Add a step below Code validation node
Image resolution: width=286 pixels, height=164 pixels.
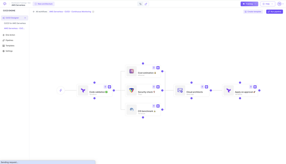94,98
